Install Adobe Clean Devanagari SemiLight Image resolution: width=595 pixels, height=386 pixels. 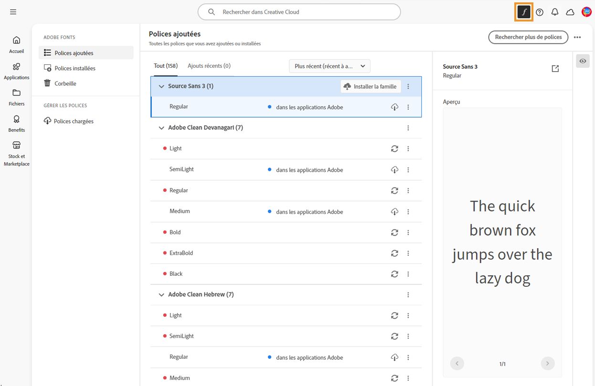pos(394,170)
